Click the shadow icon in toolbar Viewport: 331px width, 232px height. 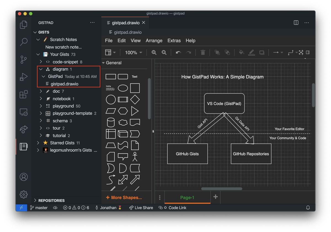261,52
